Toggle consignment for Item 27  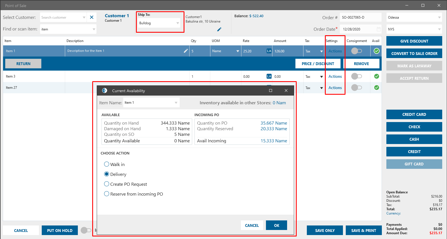tap(356, 88)
